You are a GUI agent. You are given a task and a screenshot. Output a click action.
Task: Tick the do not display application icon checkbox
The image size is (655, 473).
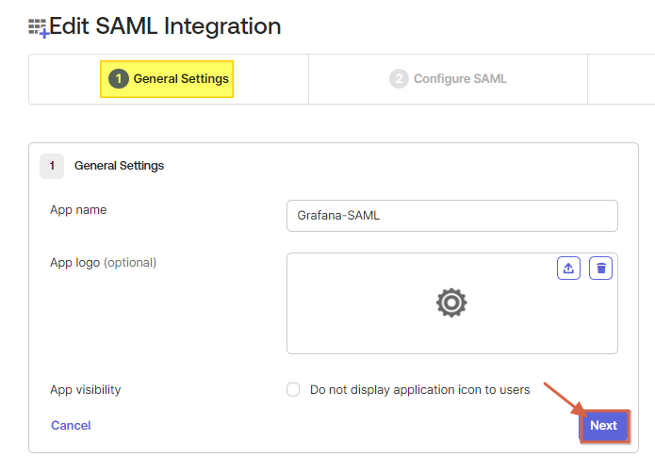(293, 390)
